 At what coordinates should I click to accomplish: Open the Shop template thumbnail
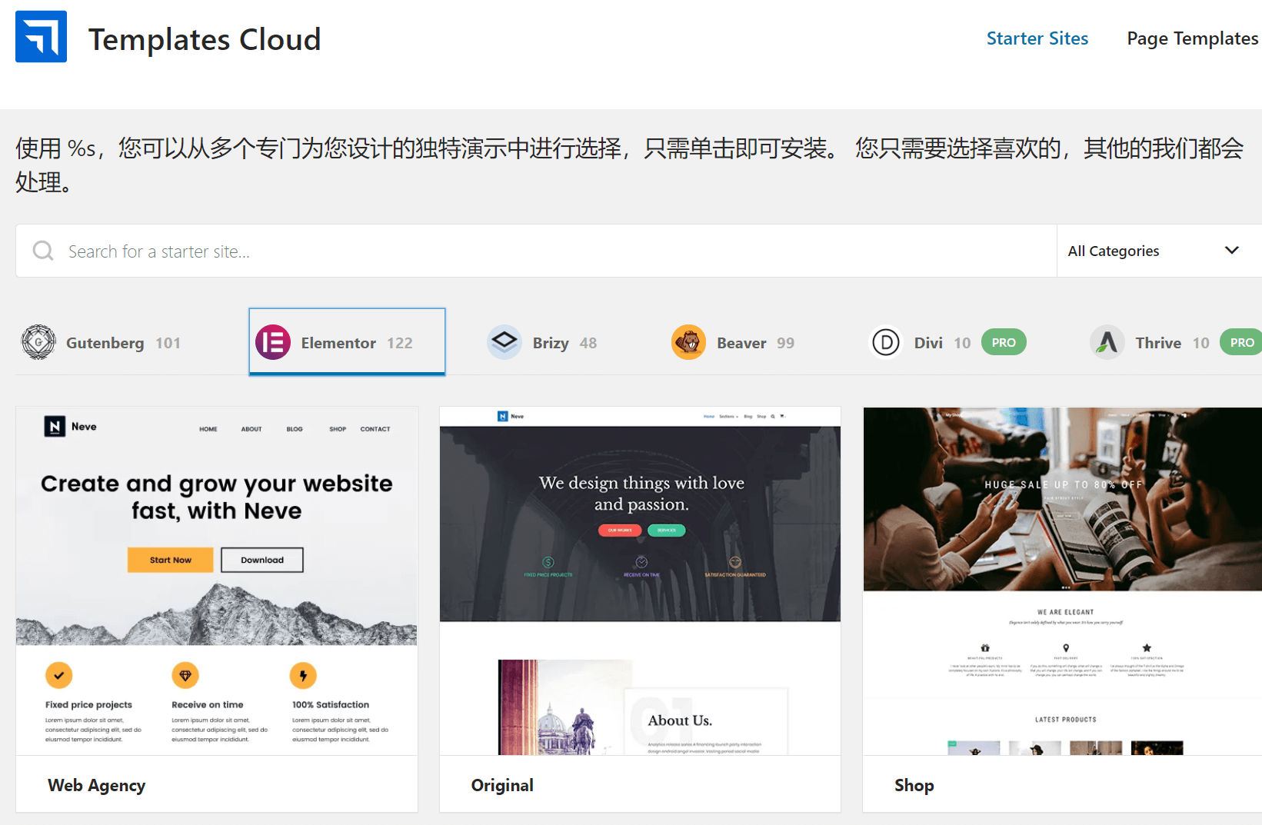tap(1063, 581)
